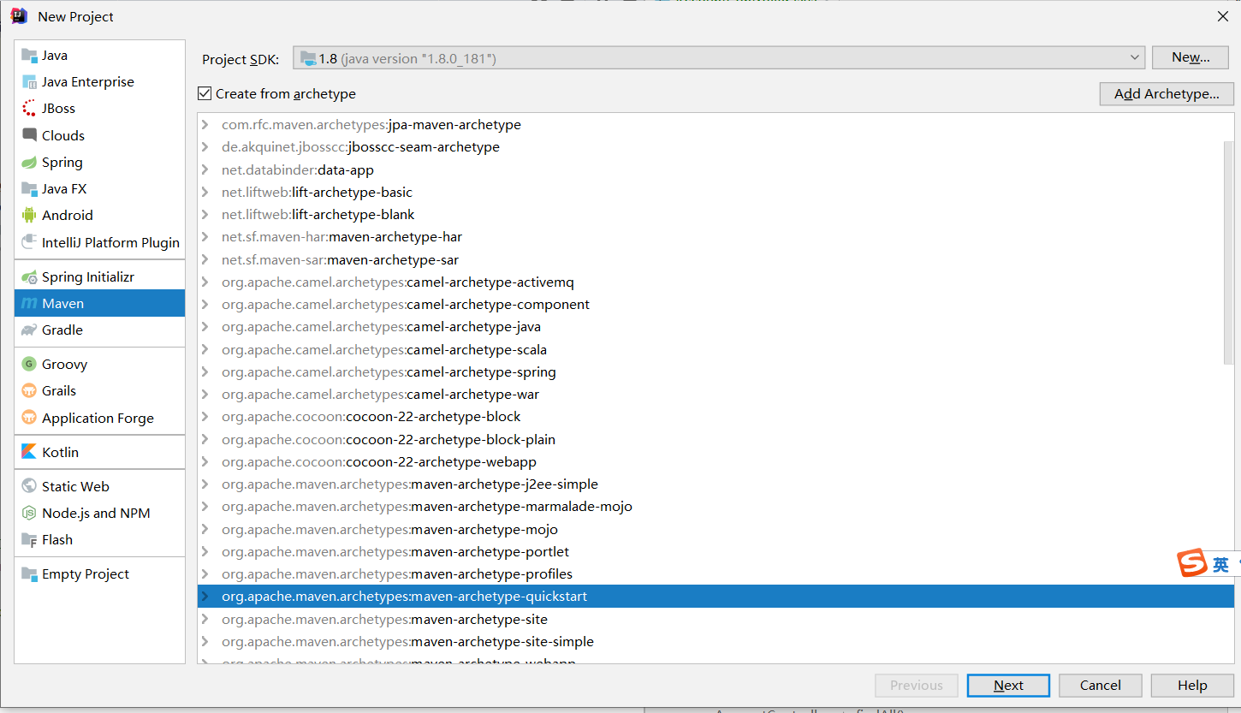Choose Kotlin project type
1241x713 pixels.
pyautogui.click(x=99, y=452)
